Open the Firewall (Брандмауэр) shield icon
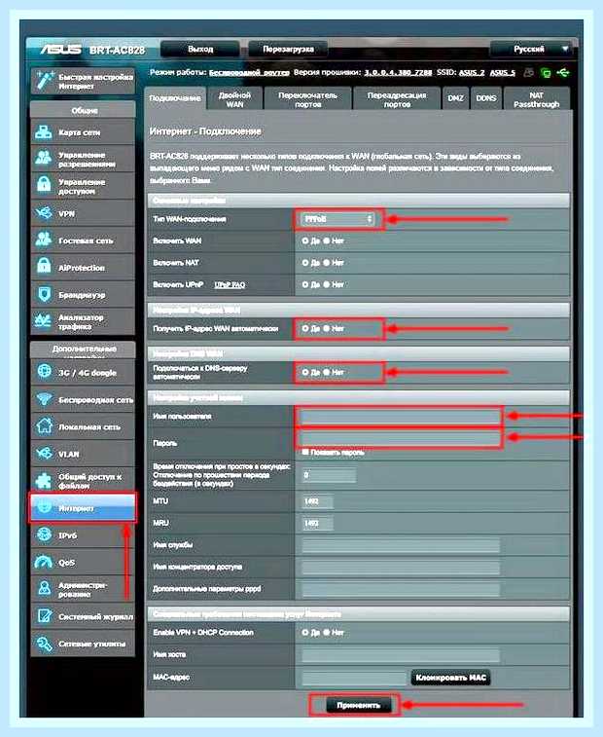Viewport: 603px width, 737px height. click(x=44, y=294)
